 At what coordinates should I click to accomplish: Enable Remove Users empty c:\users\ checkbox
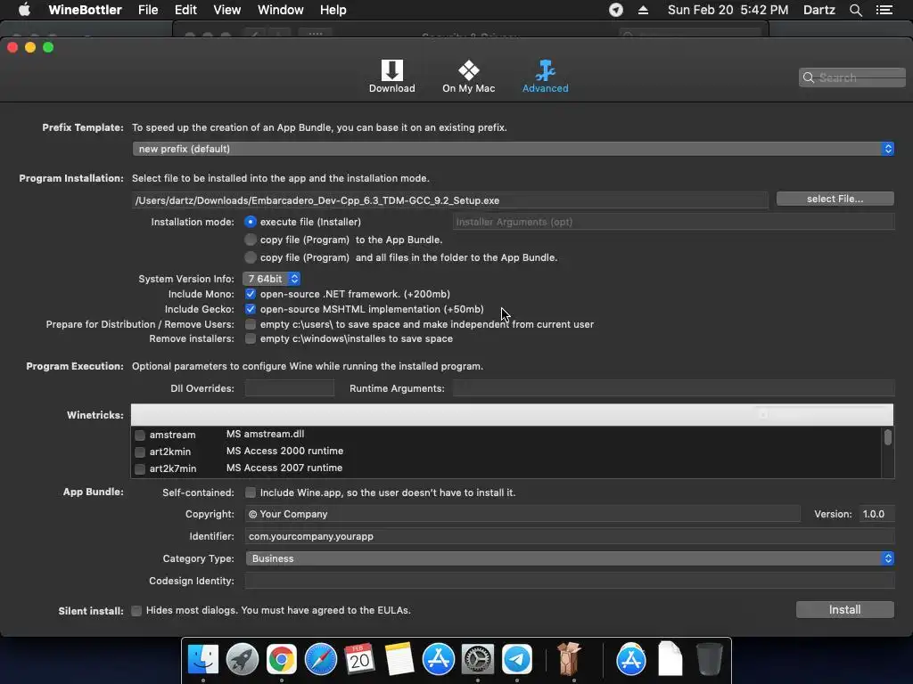pyautogui.click(x=251, y=324)
